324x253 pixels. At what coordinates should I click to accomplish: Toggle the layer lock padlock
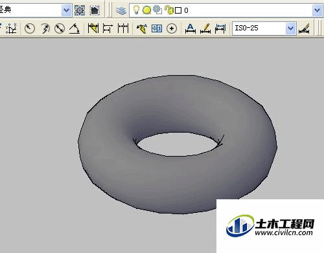(x=169, y=10)
